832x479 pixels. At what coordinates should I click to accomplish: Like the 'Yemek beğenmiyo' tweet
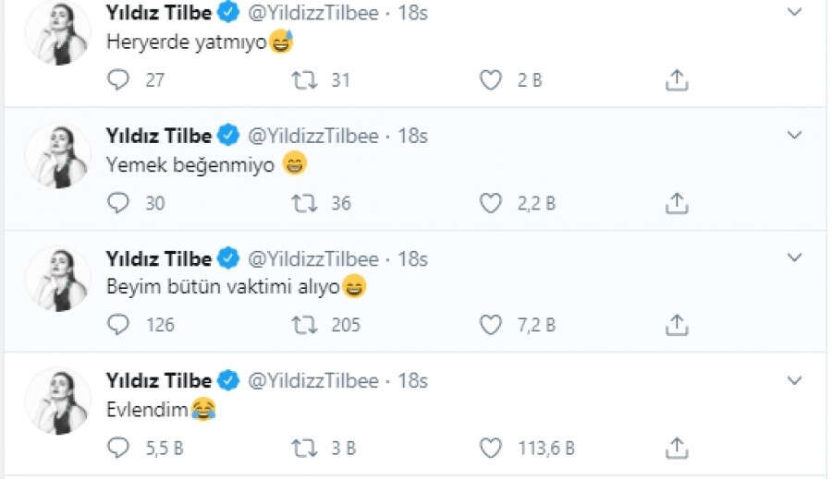click(490, 203)
